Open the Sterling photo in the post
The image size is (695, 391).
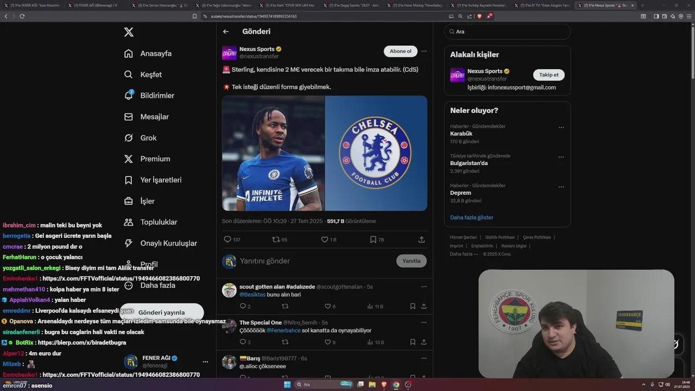273,153
